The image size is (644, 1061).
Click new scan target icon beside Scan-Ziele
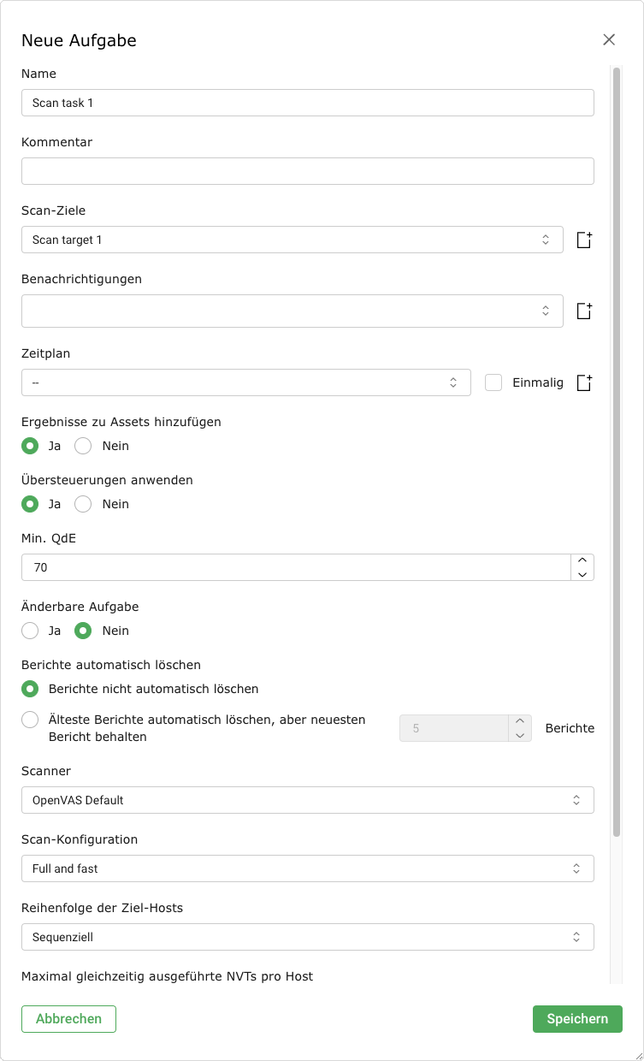pos(584,240)
